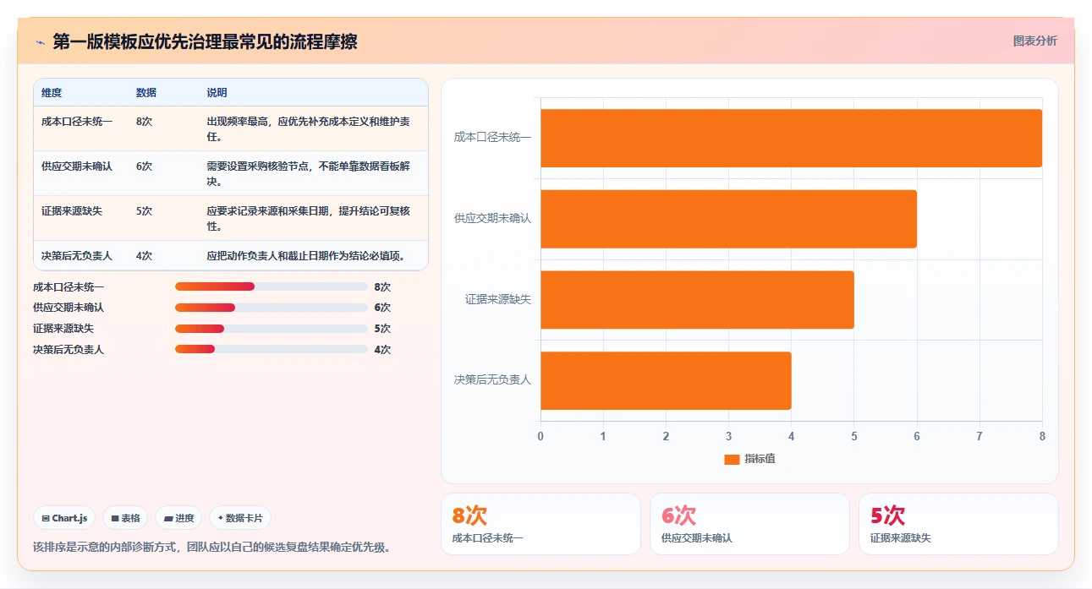Click the 4次 value beside the progress bar

pos(382,350)
